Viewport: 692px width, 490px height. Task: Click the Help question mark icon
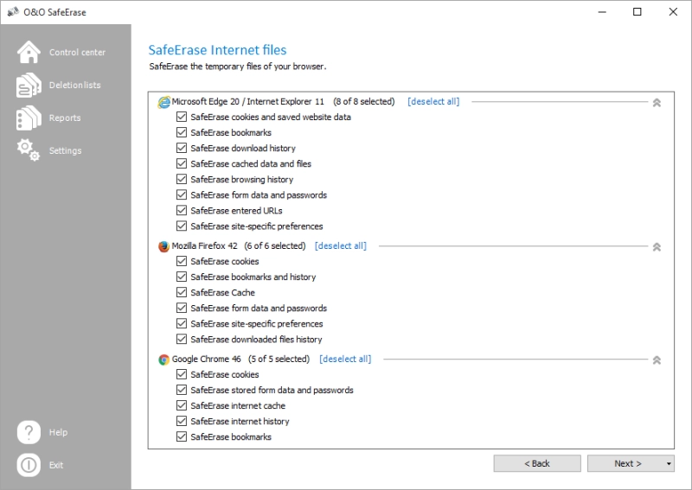(x=29, y=432)
